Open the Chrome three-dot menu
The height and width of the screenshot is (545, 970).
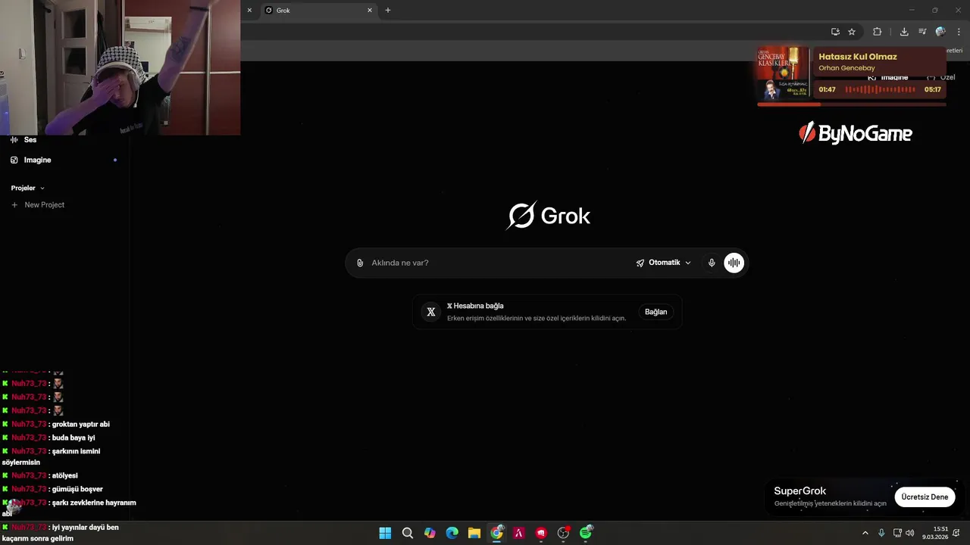click(959, 32)
